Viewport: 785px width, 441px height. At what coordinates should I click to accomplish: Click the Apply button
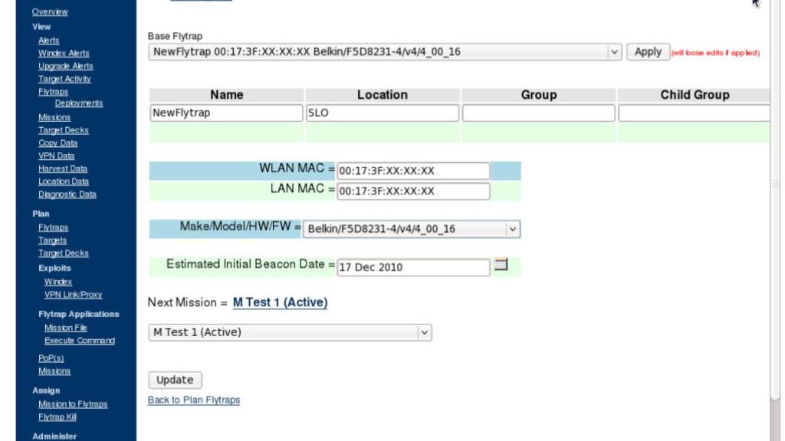pyautogui.click(x=648, y=52)
